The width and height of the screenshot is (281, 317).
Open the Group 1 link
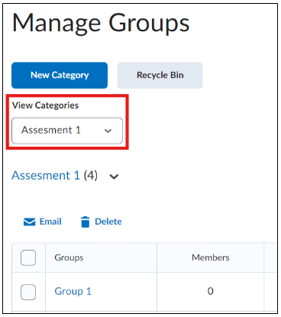[x=73, y=291]
